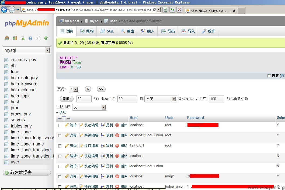Viewport: 285px width, 190px height.
Task: Click the 显示 show rows button
Action: click(67, 99)
